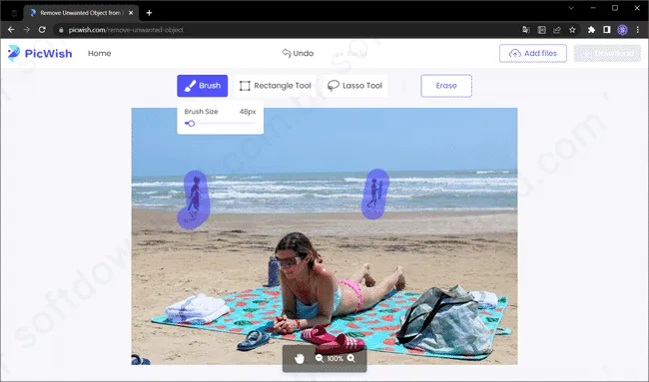Choose the Lasso Tool
Screen dimensions: 649x382
[355, 86]
